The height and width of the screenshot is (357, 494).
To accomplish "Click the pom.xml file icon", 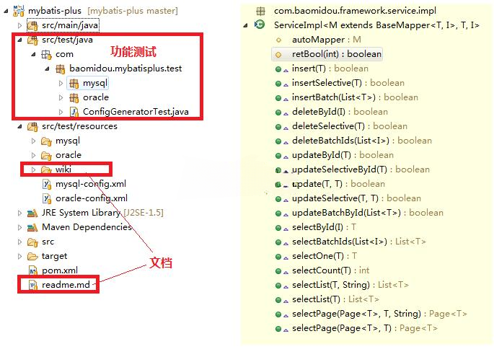I will click(x=32, y=270).
